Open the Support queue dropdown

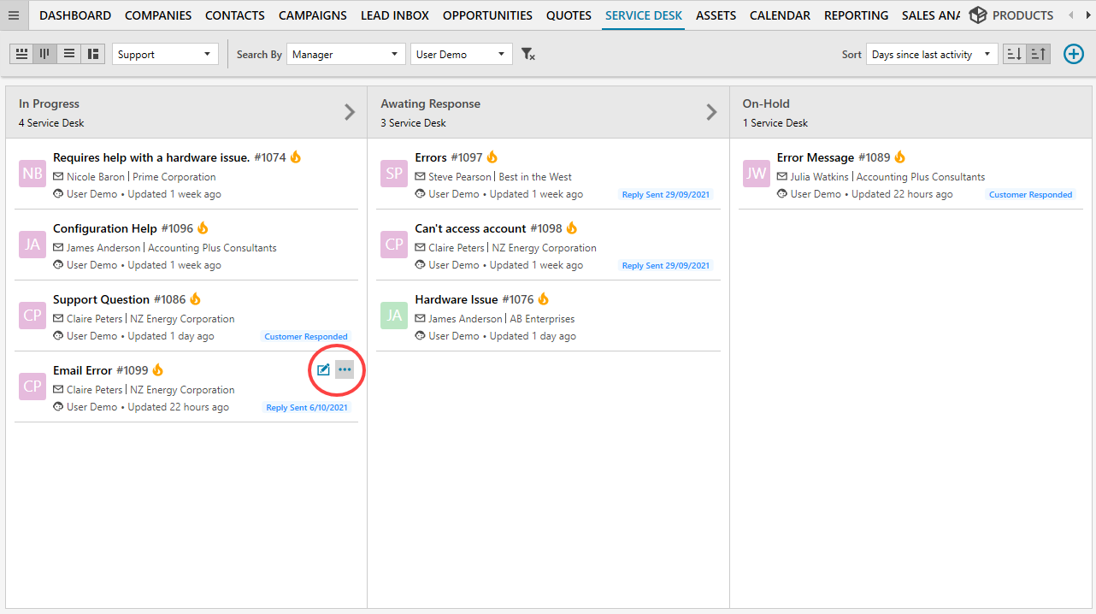pos(165,53)
